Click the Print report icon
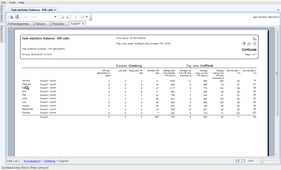 [10, 17]
